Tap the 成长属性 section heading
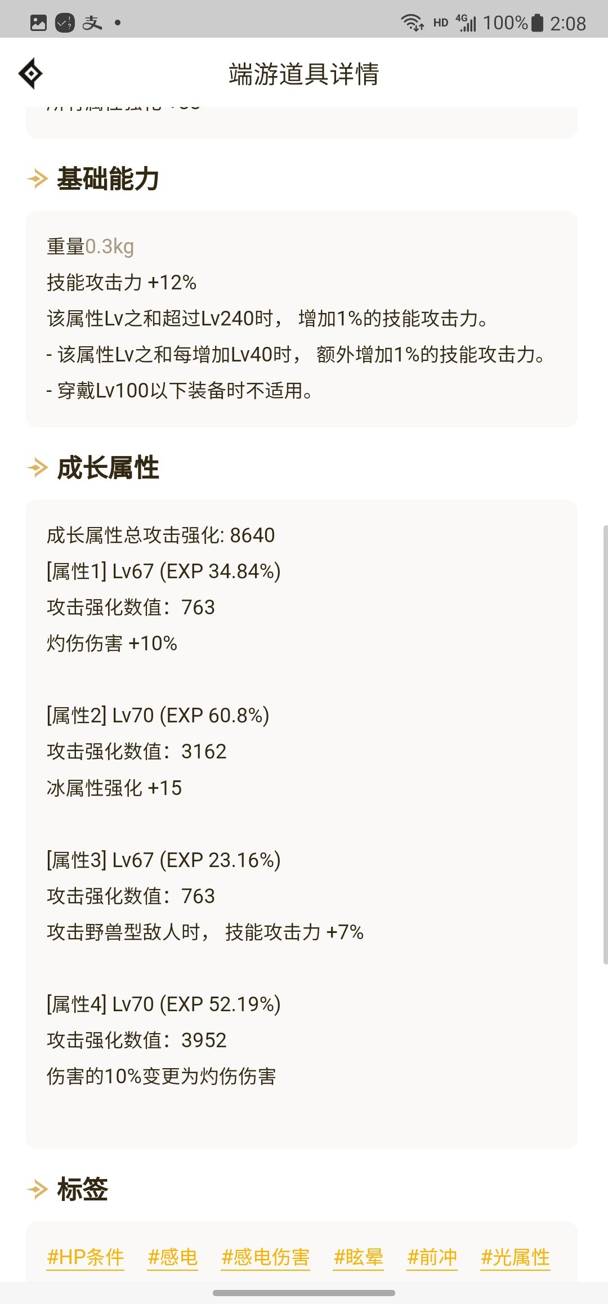Image resolution: width=608 pixels, height=1304 pixels. point(108,468)
